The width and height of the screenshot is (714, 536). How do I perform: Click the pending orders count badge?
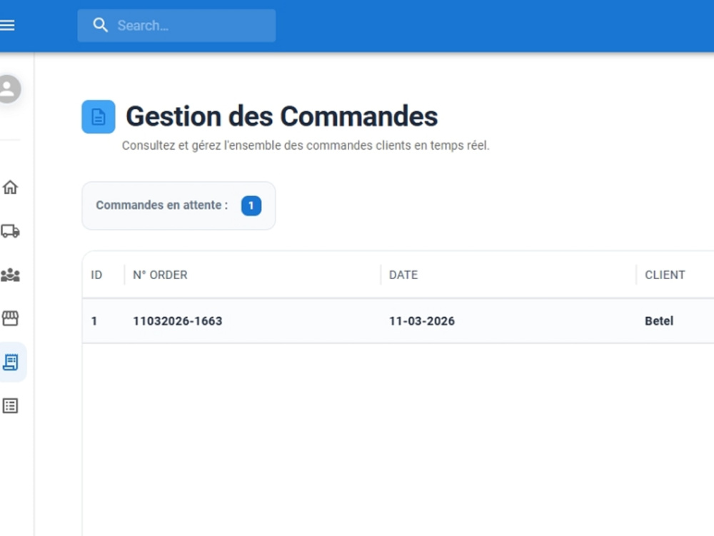pyautogui.click(x=251, y=206)
